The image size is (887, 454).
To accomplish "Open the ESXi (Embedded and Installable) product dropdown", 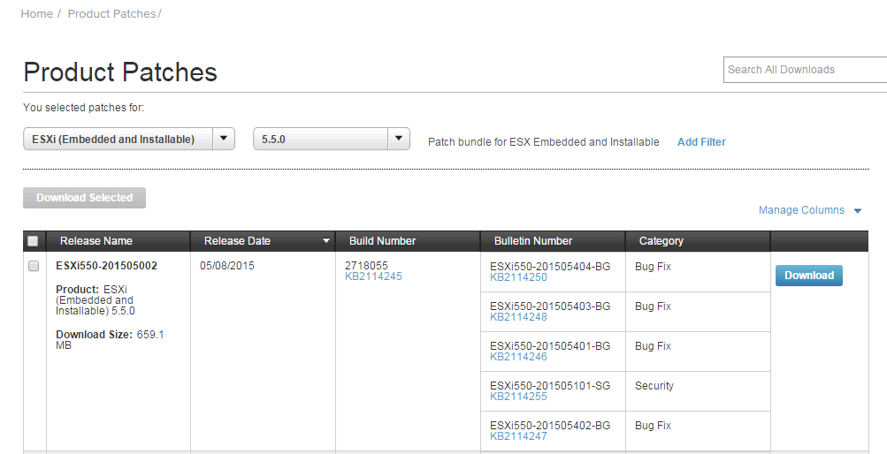I will click(x=129, y=139).
